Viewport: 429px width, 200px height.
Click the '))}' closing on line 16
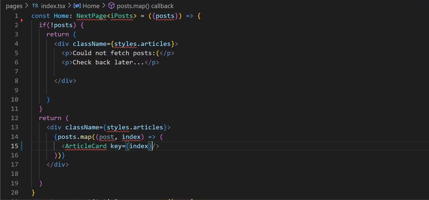tap(60, 155)
